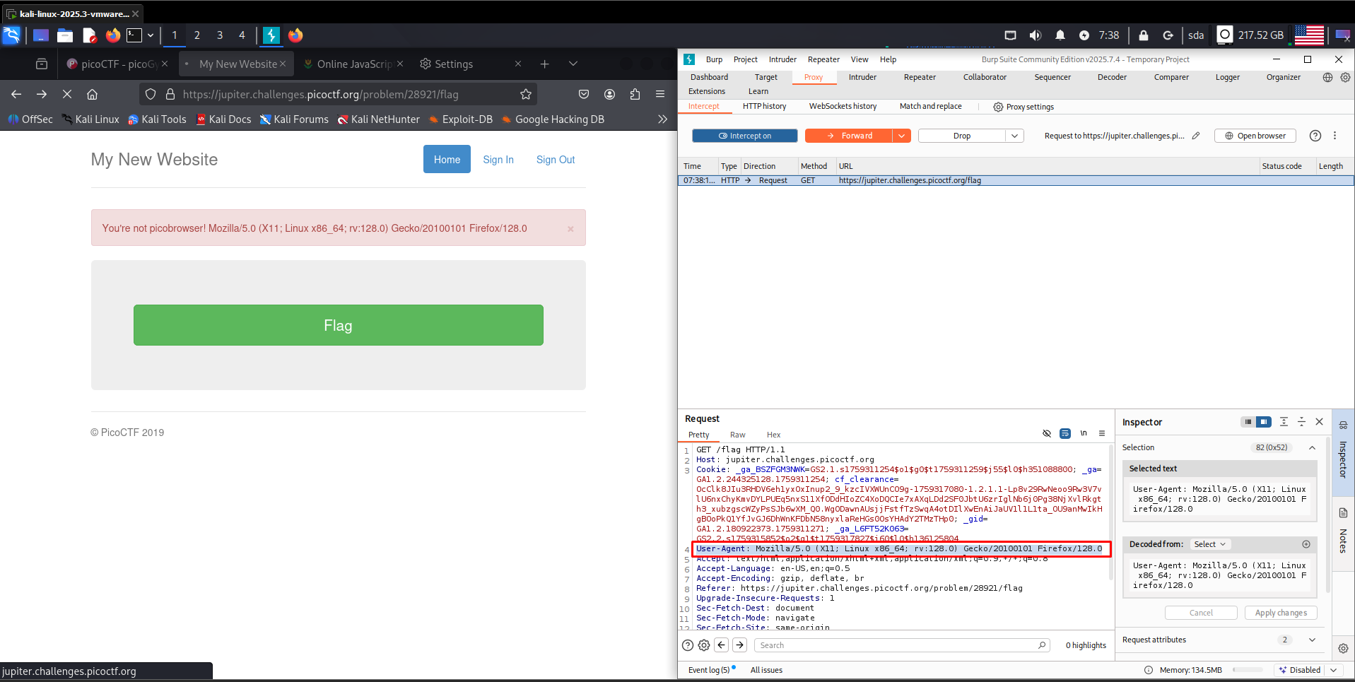Image resolution: width=1355 pixels, height=682 pixels.
Task: Click the pencil icon to edit request target
Action: [1196, 136]
